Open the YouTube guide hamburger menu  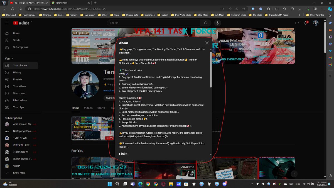[x=7, y=23]
